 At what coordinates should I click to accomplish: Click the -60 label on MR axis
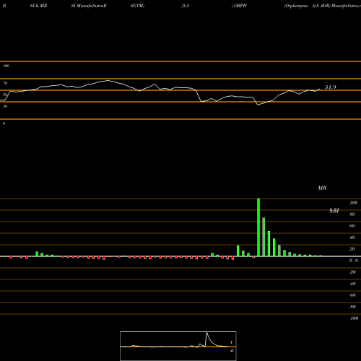point(352,295)
